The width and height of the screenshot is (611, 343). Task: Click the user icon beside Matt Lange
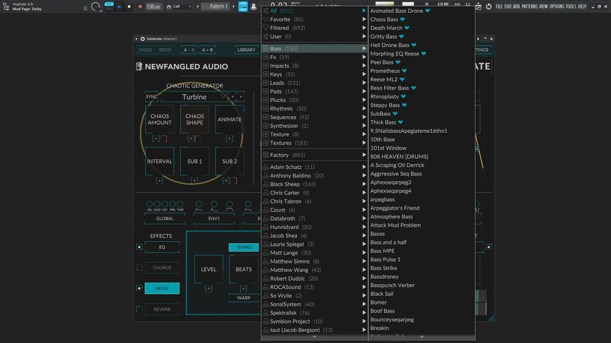(x=266, y=253)
